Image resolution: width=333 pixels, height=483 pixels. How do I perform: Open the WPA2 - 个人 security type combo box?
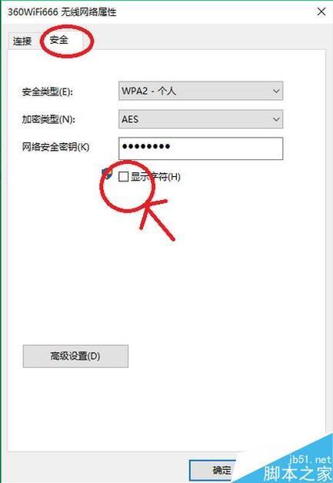pyautogui.click(x=201, y=91)
